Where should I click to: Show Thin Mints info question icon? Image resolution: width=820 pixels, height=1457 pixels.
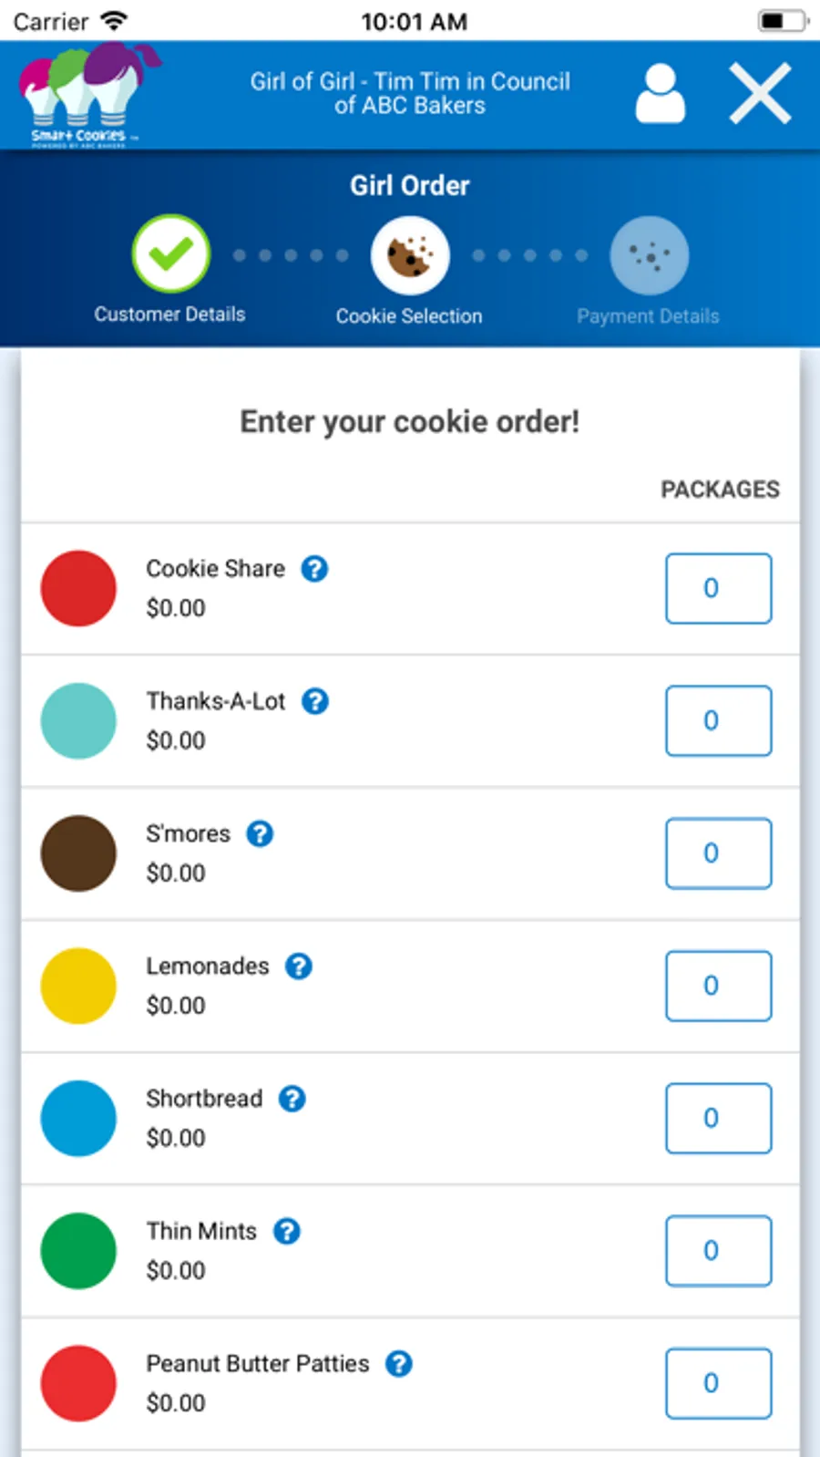[x=287, y=1231]
